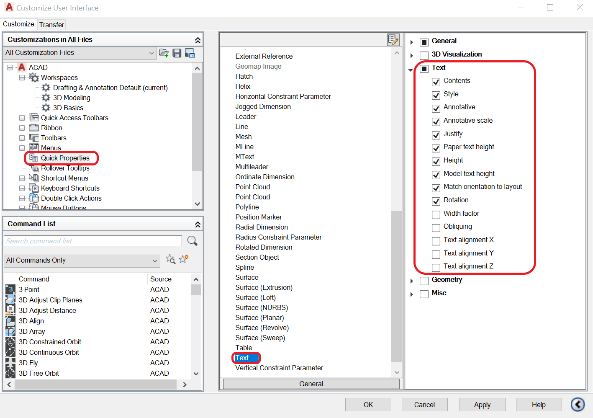The image size is (593, 418).
Task: Select the find command star icon
Action: [x=171, y=260]
